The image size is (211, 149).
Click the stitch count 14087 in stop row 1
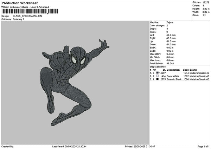162,73
